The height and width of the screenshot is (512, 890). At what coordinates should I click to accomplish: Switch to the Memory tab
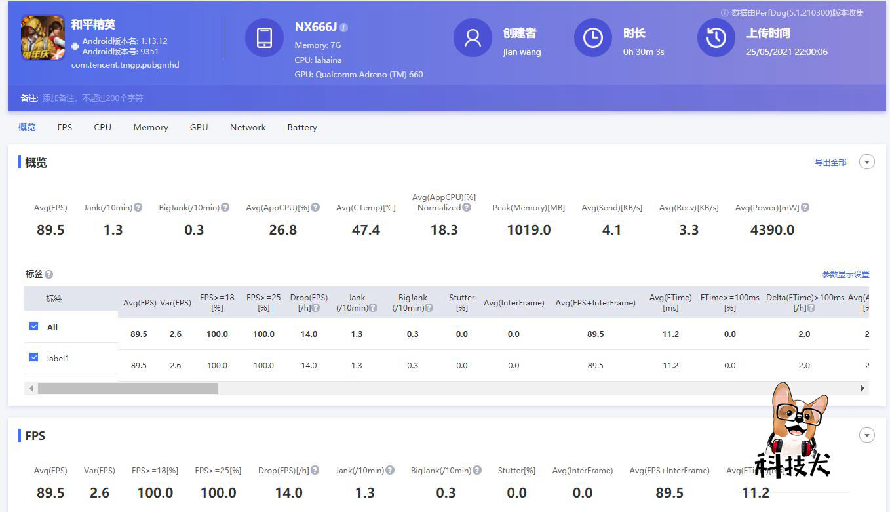pos(151,127)
